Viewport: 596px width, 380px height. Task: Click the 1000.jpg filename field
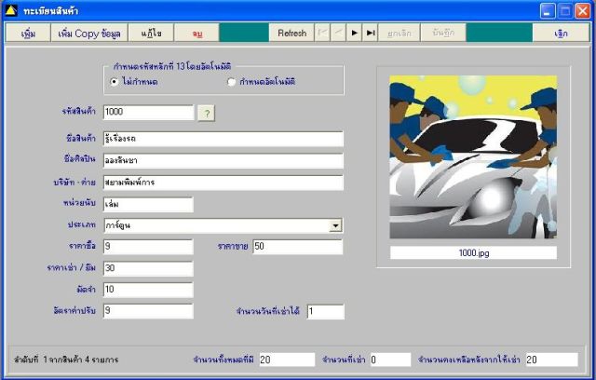(x=474, y=252)
